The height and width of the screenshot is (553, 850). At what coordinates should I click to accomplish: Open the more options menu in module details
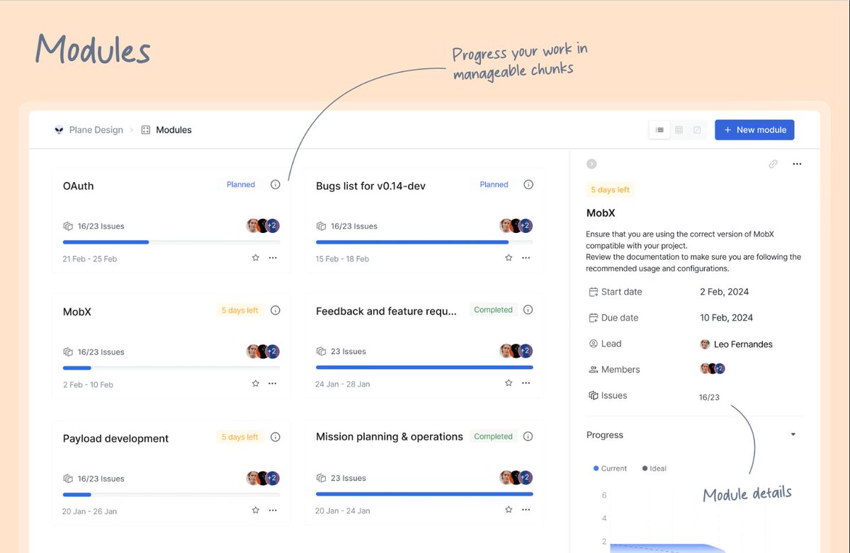coord(797,164)
